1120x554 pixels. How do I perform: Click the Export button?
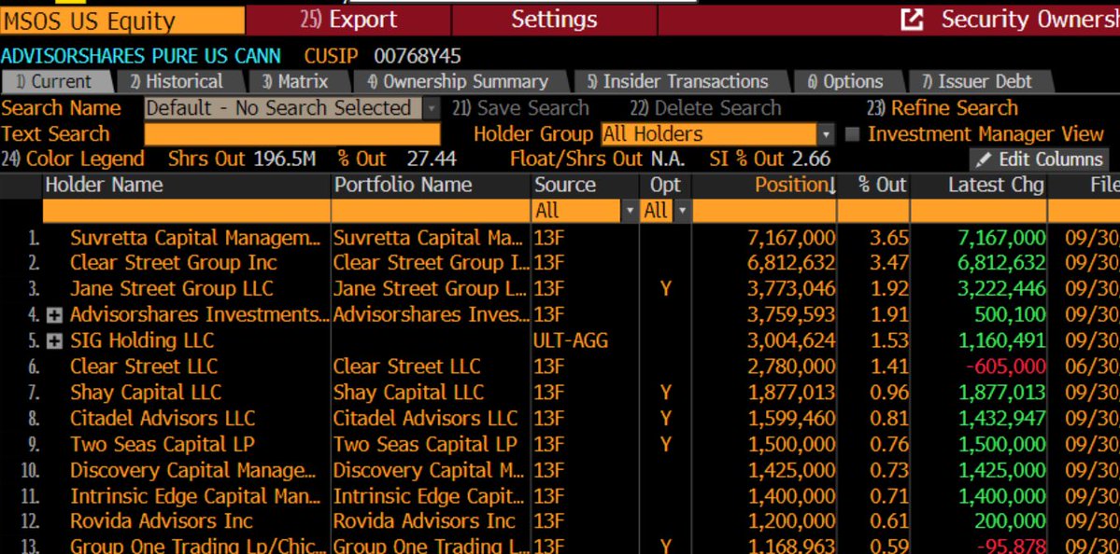(x=348, y=20)
